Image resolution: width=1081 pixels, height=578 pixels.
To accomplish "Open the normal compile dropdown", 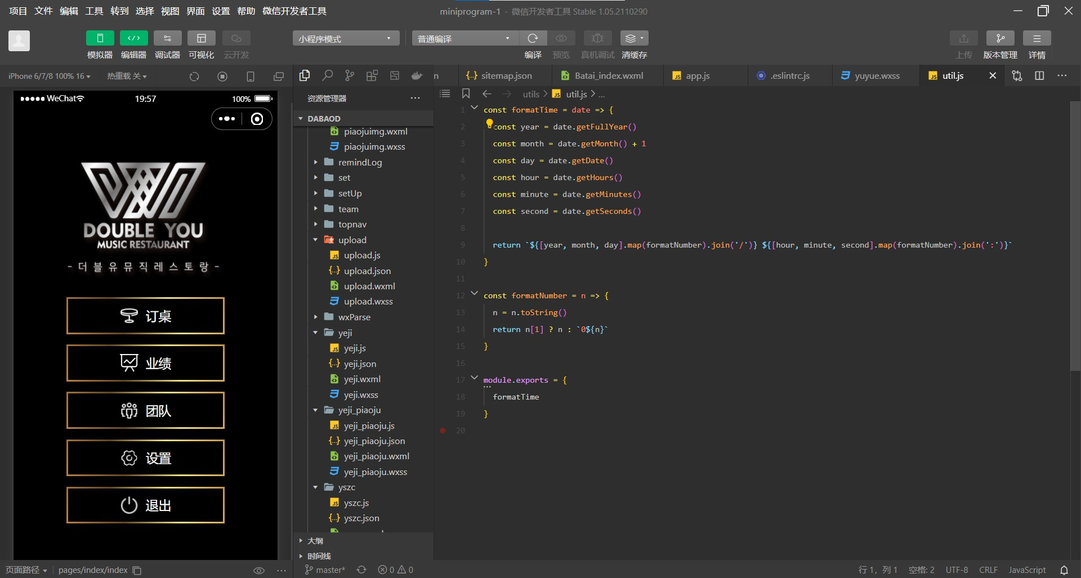I will [x=464, y=38].
